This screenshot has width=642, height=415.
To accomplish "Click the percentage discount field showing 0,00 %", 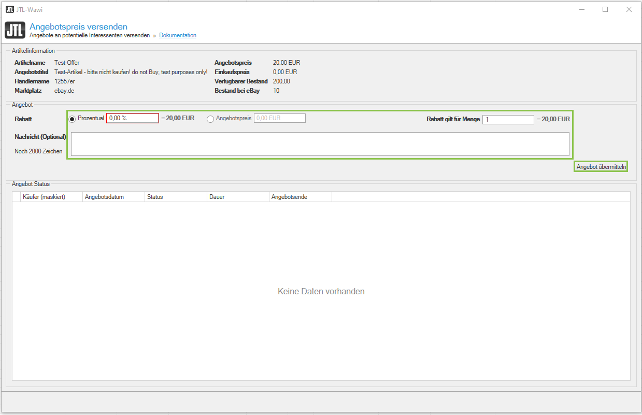I will pos(132,118).
